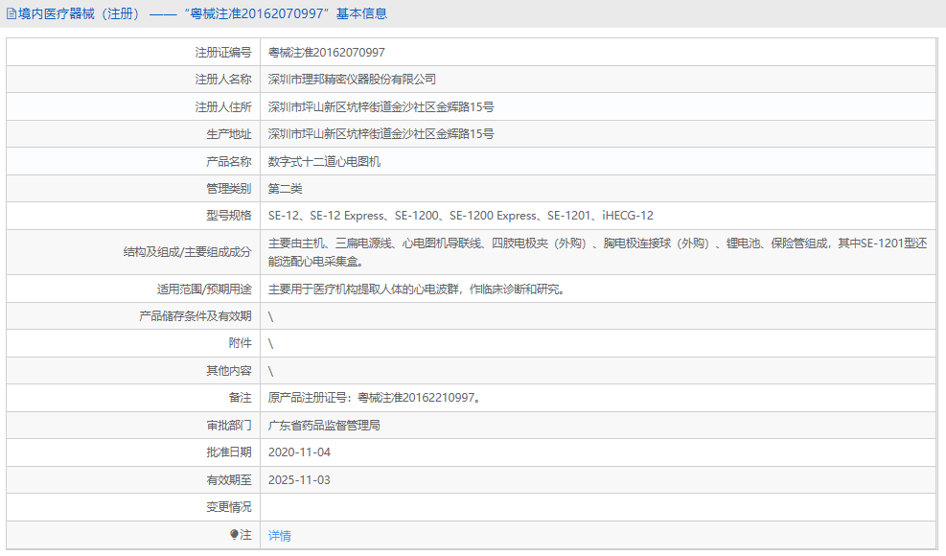The image size is (946, 556).
Task: Select the value 广东省药品监督管理局
Action: point(324,425)
